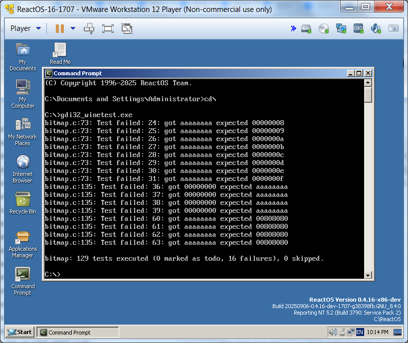Screen dimensions: 408x343
Task: Select Read Me desktop shortcut
Action: tap(60, 53)
